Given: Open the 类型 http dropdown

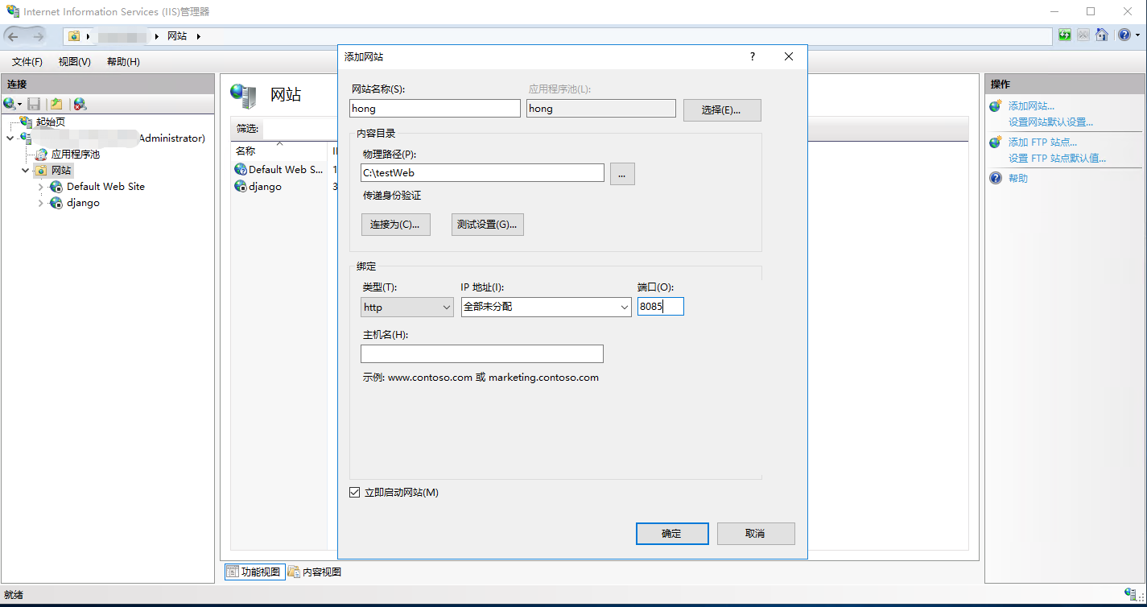Looking at the screenshot, I should [x=408, y=307].
